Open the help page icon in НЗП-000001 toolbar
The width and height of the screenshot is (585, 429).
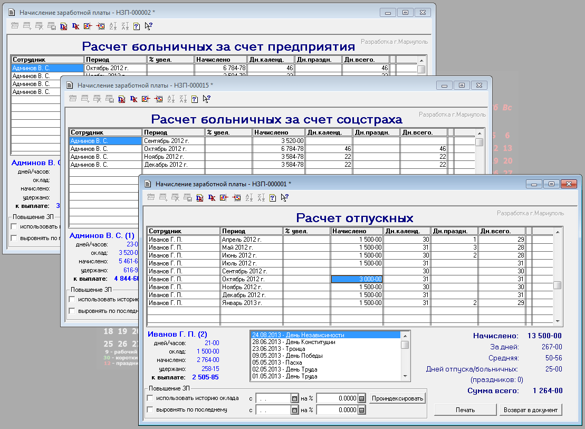click(273, 197)
